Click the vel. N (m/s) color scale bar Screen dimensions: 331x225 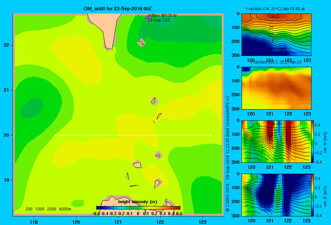click(313, 142)
